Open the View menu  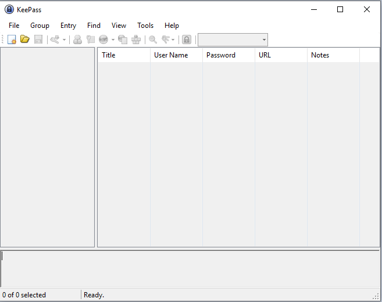point(119,26)
